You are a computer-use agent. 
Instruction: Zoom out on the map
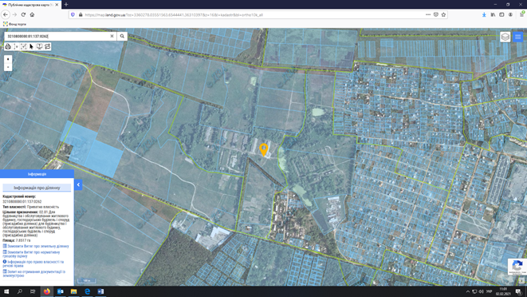tap(8, 67)
